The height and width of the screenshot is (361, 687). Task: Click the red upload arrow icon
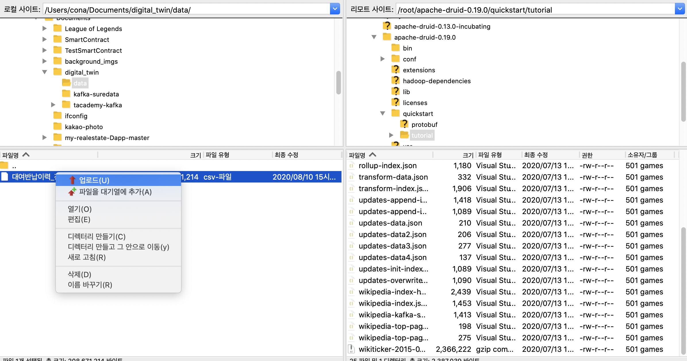(x=72, y=180)
